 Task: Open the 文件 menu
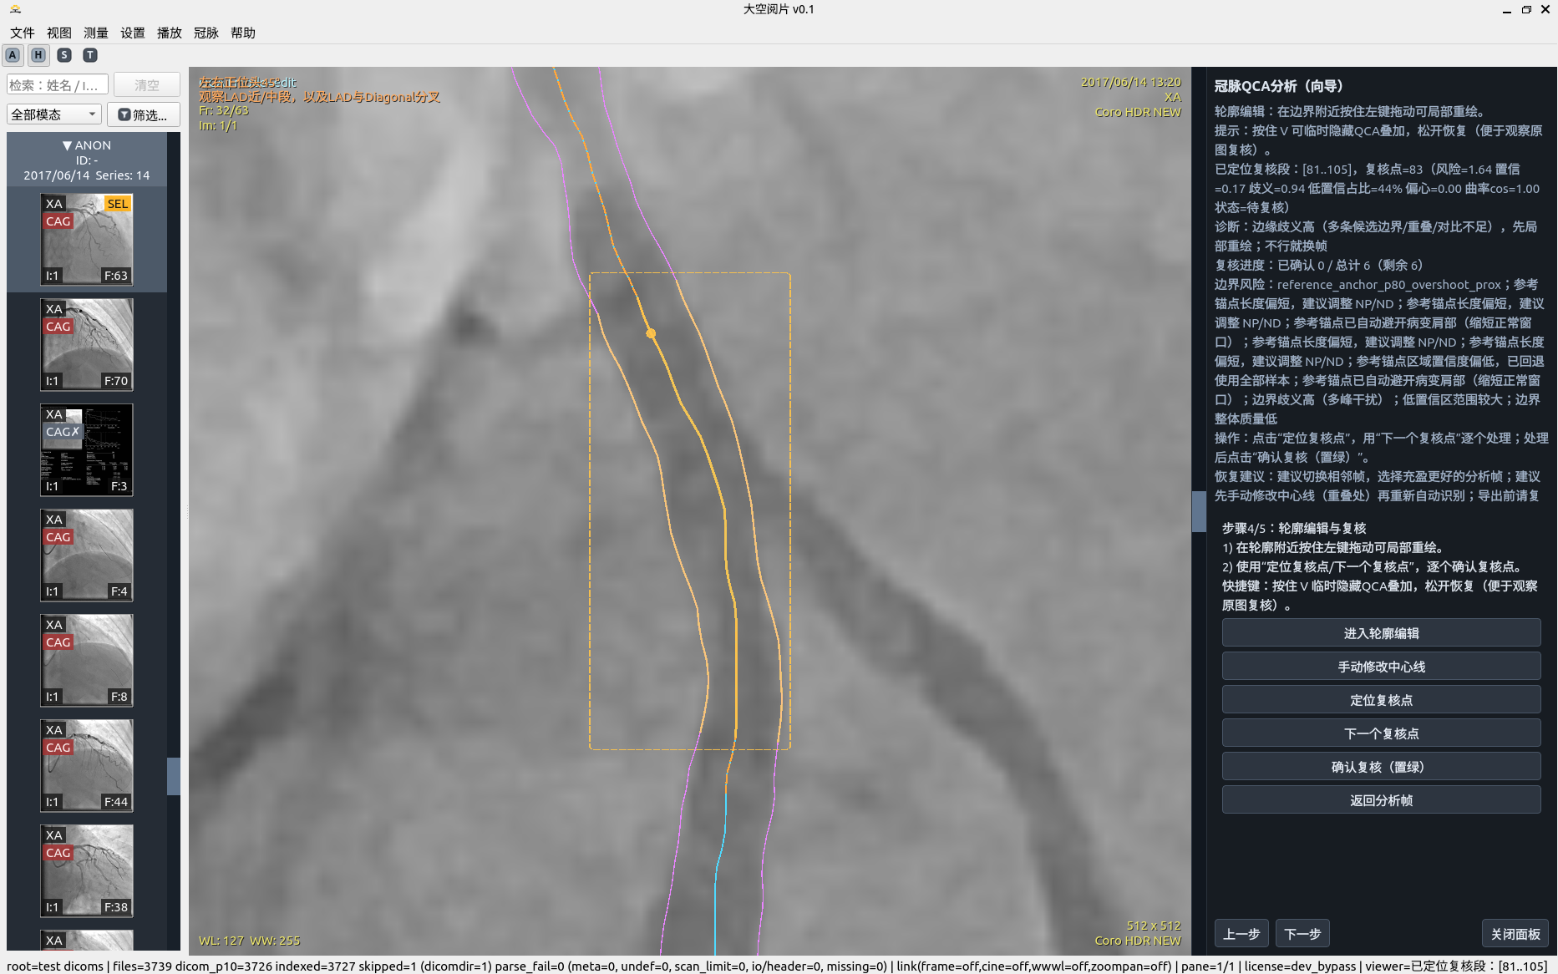pos(22,33)
